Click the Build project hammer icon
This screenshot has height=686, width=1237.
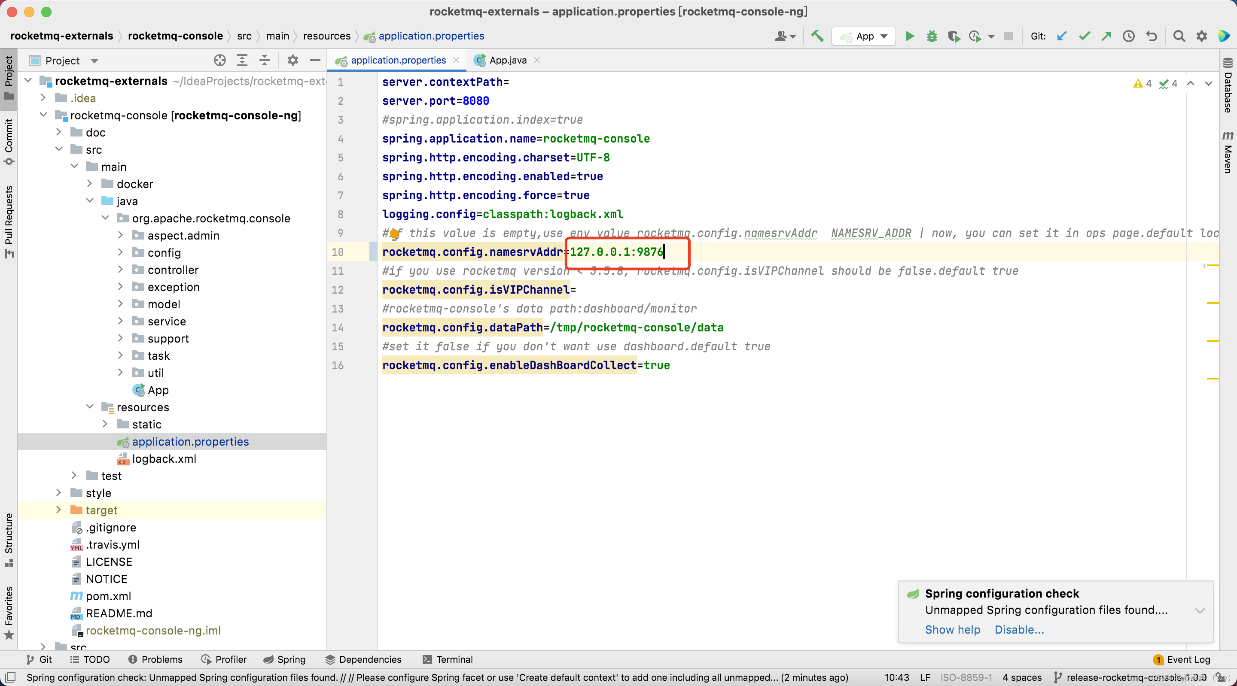pos(817,36)
